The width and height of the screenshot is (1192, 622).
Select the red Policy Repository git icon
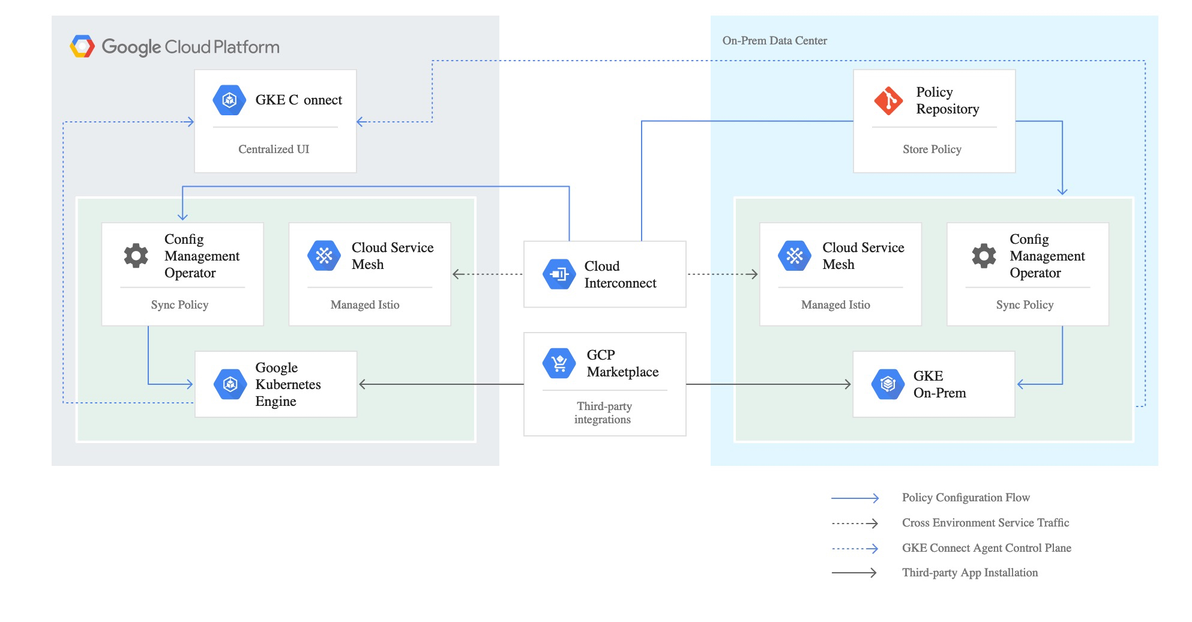coord(888,100)
